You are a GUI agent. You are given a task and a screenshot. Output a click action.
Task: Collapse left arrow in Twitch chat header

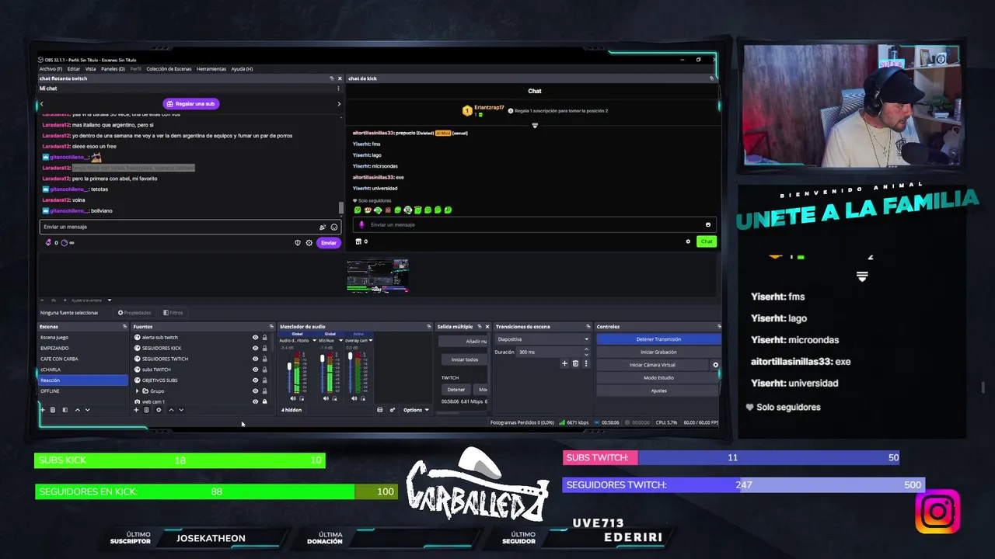42,104
